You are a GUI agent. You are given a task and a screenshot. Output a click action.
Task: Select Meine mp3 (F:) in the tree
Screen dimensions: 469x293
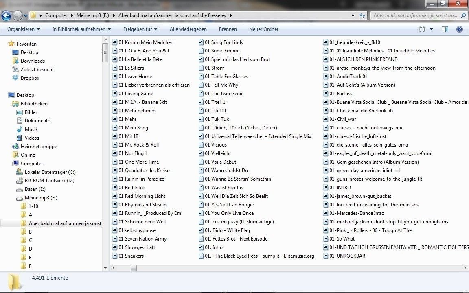pyautogui.click(x=41, y=198)
